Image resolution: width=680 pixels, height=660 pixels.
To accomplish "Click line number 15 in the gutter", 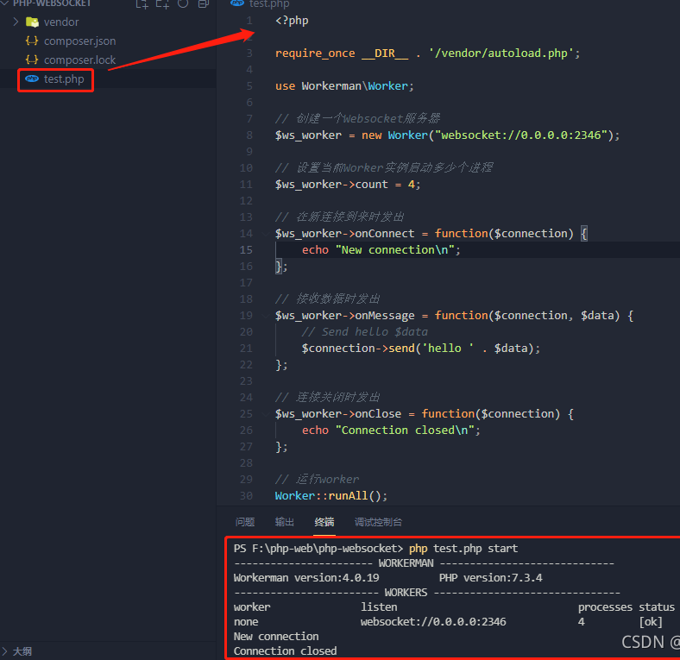I will click(x=246, y=250).
